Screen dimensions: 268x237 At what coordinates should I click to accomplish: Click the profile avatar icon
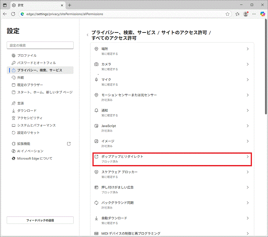tap(246, 14)
